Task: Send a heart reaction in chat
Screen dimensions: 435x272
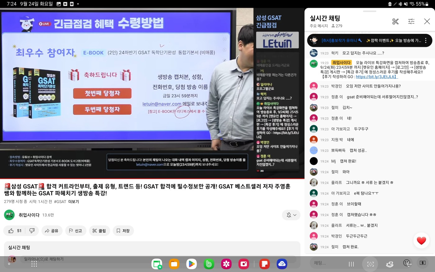Action: coord(421,241)
